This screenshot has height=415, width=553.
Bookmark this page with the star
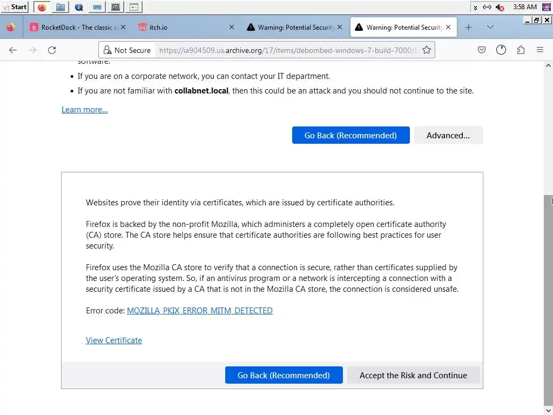[427, 50]
